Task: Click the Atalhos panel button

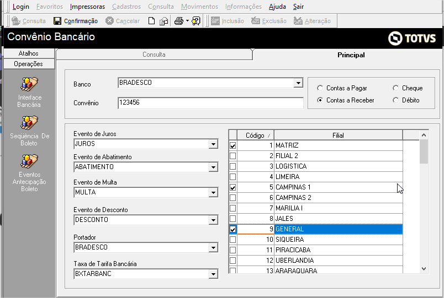Action: tap(29, 53)
